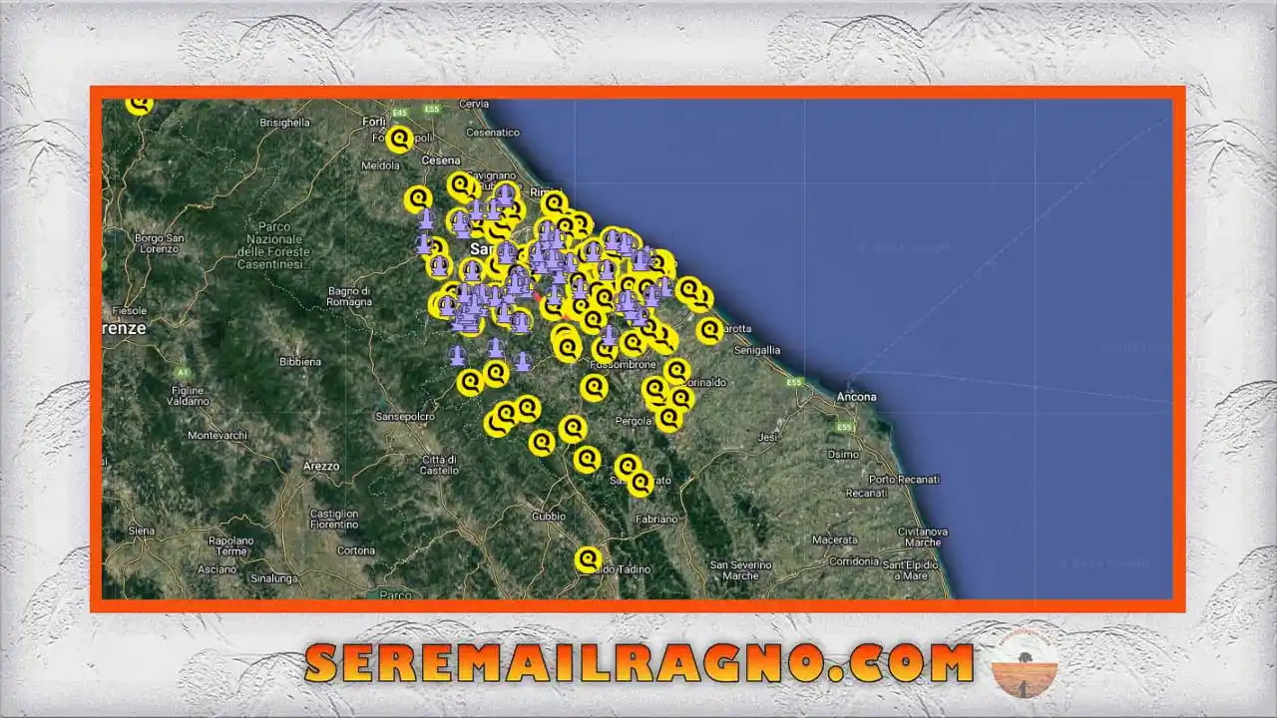Viewport: 1277px width, 718px height.
Task: Open the yellow marker near Marotta
Action: pyautogui.click(x=709, y=329)
